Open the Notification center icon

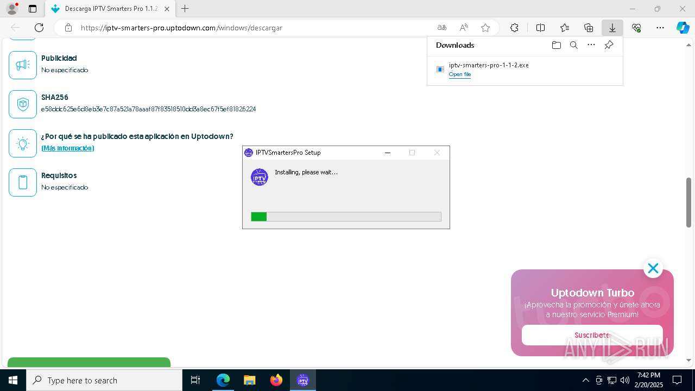coord(677,380)
